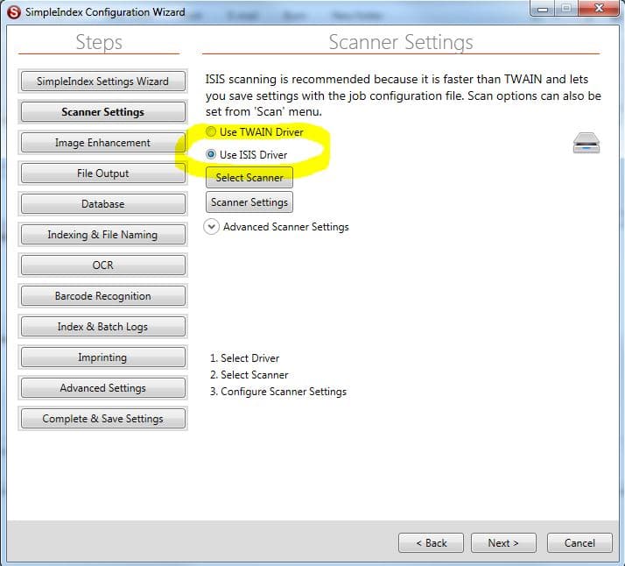Select the Use TWAIN Driver option
The width and height of the screenshot is (625, 566).
211,132
